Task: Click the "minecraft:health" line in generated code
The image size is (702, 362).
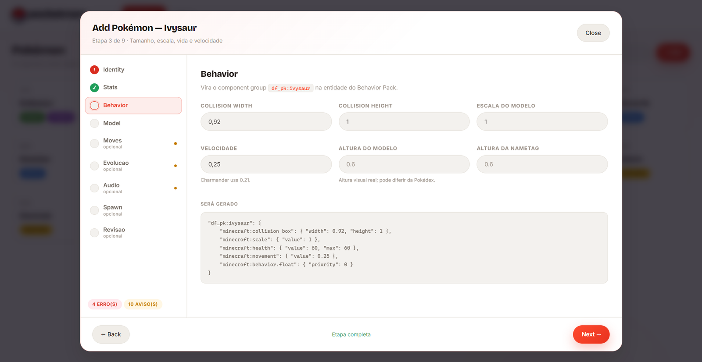Action: click(x=289, y=248)
